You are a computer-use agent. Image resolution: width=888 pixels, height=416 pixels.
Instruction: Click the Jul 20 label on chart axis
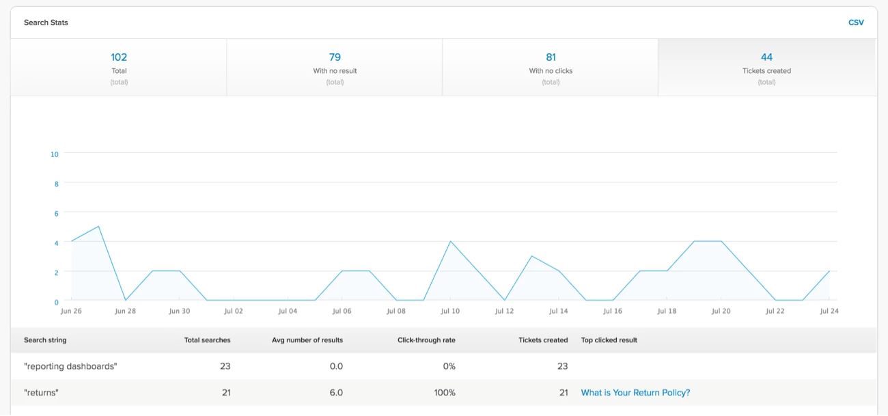tap(721, 311)
